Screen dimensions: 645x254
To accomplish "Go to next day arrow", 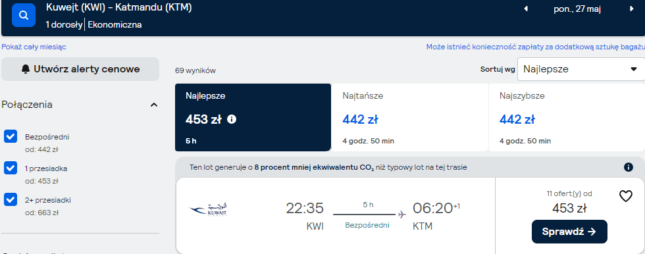I will [x=632, y=9].
